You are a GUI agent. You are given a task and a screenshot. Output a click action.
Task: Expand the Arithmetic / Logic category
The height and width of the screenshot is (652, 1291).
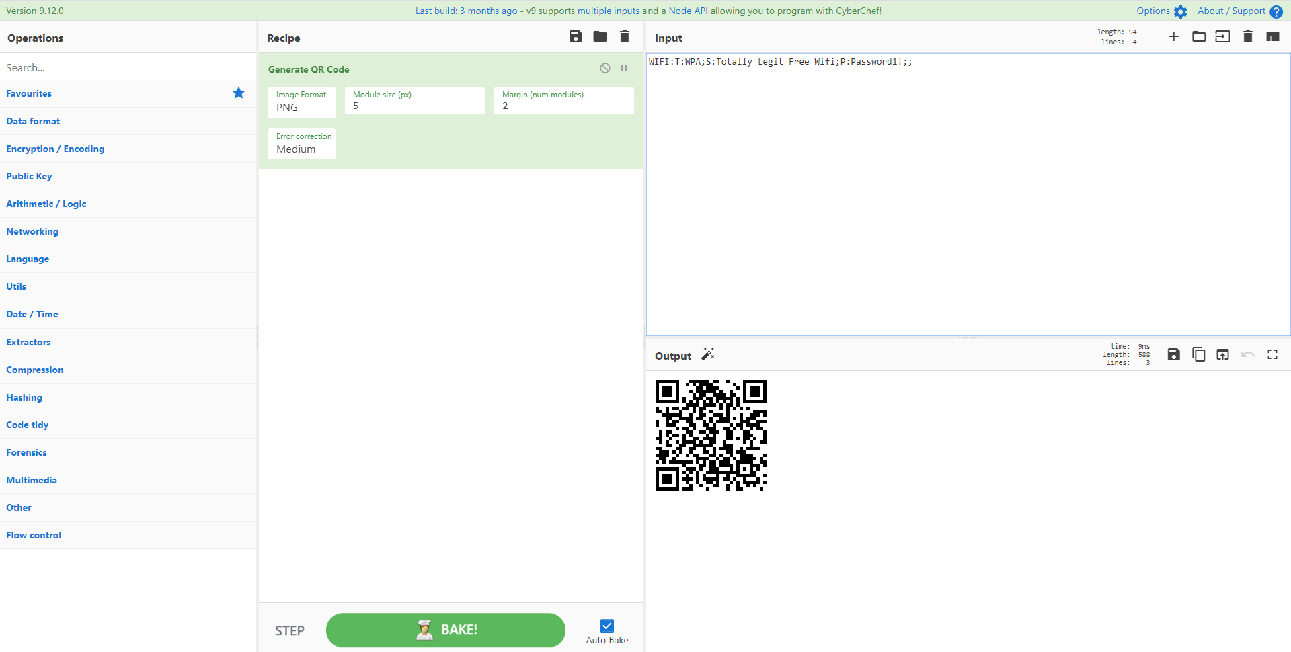(128, 204)
